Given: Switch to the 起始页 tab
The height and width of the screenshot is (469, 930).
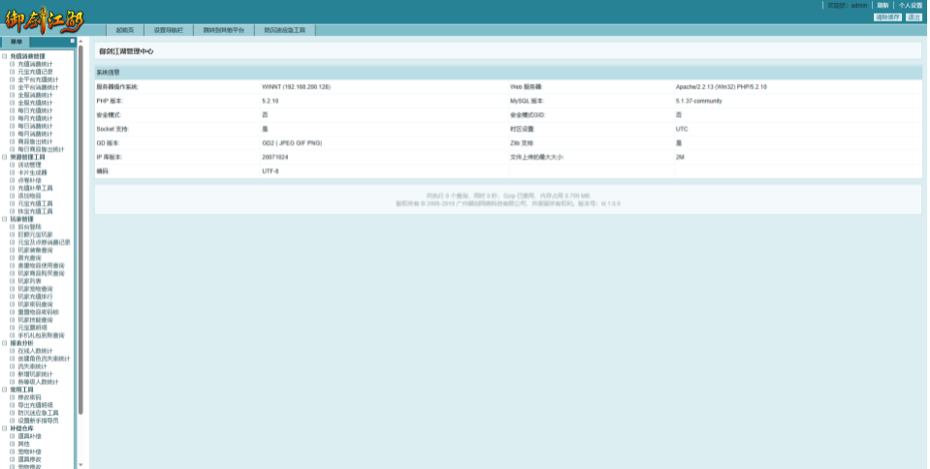Looking at the screenshot, I should tap(124, 30).
